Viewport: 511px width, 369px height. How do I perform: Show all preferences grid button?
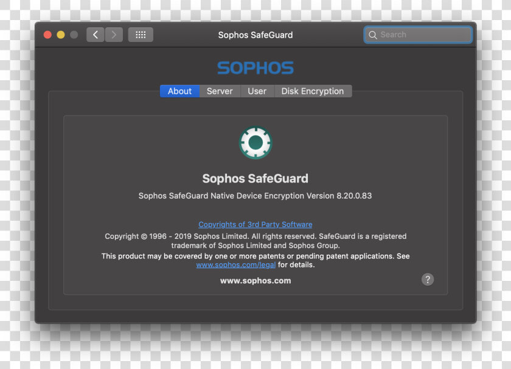(x=141, y=35)
